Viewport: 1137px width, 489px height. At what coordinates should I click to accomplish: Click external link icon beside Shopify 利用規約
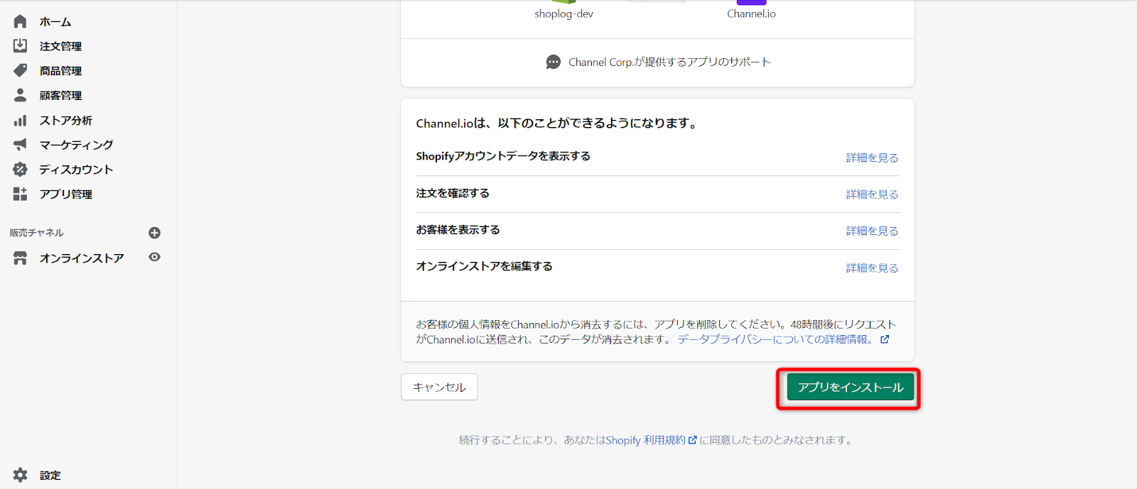(x=692, y=440)
